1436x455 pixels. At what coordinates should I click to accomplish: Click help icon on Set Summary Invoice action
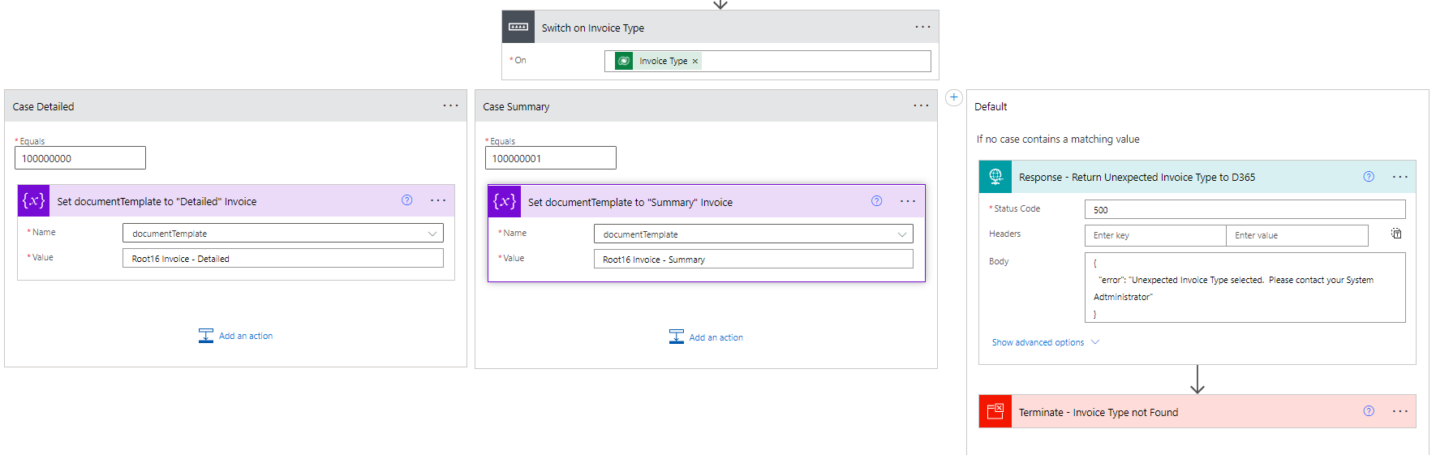[x=876, y=201]
